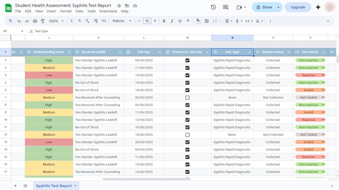The image size is (339, 190).
Task: Open the File menu
Action: (x=18, y=11)
